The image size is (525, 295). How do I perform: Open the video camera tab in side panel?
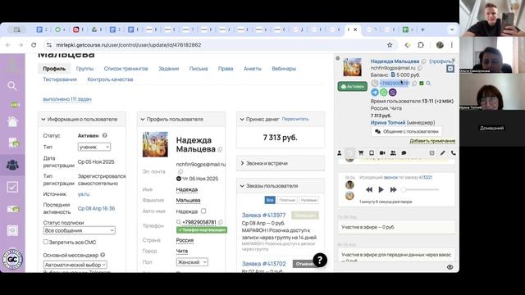[382, 153]
